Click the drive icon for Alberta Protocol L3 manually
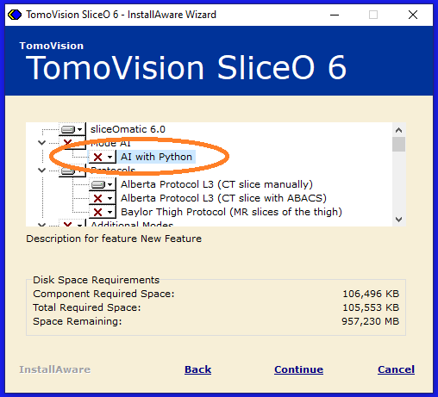Image resolution: width=438 pixels, height=397 pixels. coord(98,184)
